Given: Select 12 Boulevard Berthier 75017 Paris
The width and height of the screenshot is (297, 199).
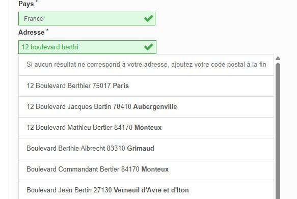Looking at the screenshot, I should click(146, 86).
